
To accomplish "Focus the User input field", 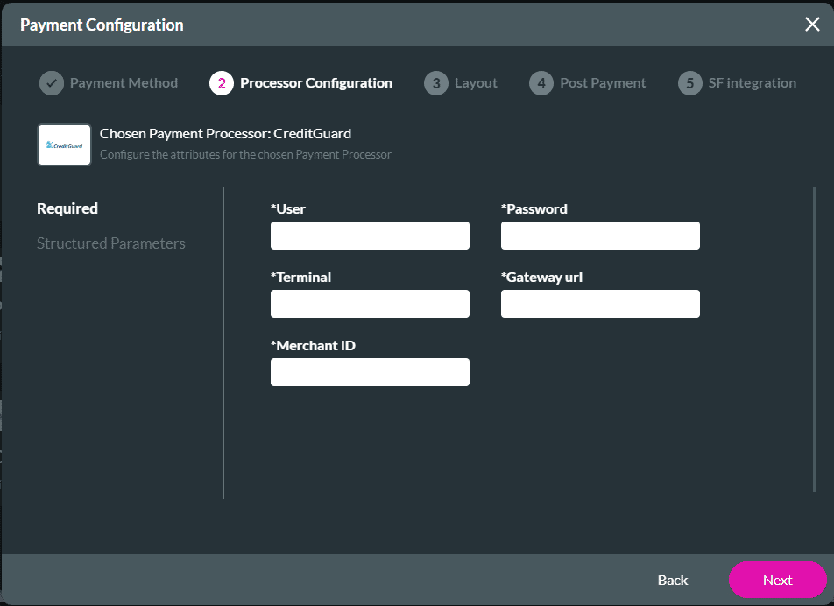I will click(x=369, y=236).
